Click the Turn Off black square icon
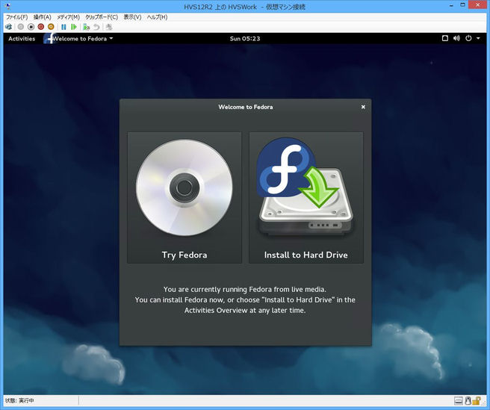This screenshot has width=490, height=410. (31, 27)
